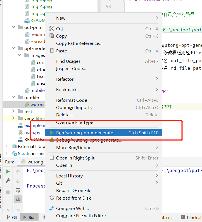
Task: Collapse the run-file folder
Action: point(13,97)
